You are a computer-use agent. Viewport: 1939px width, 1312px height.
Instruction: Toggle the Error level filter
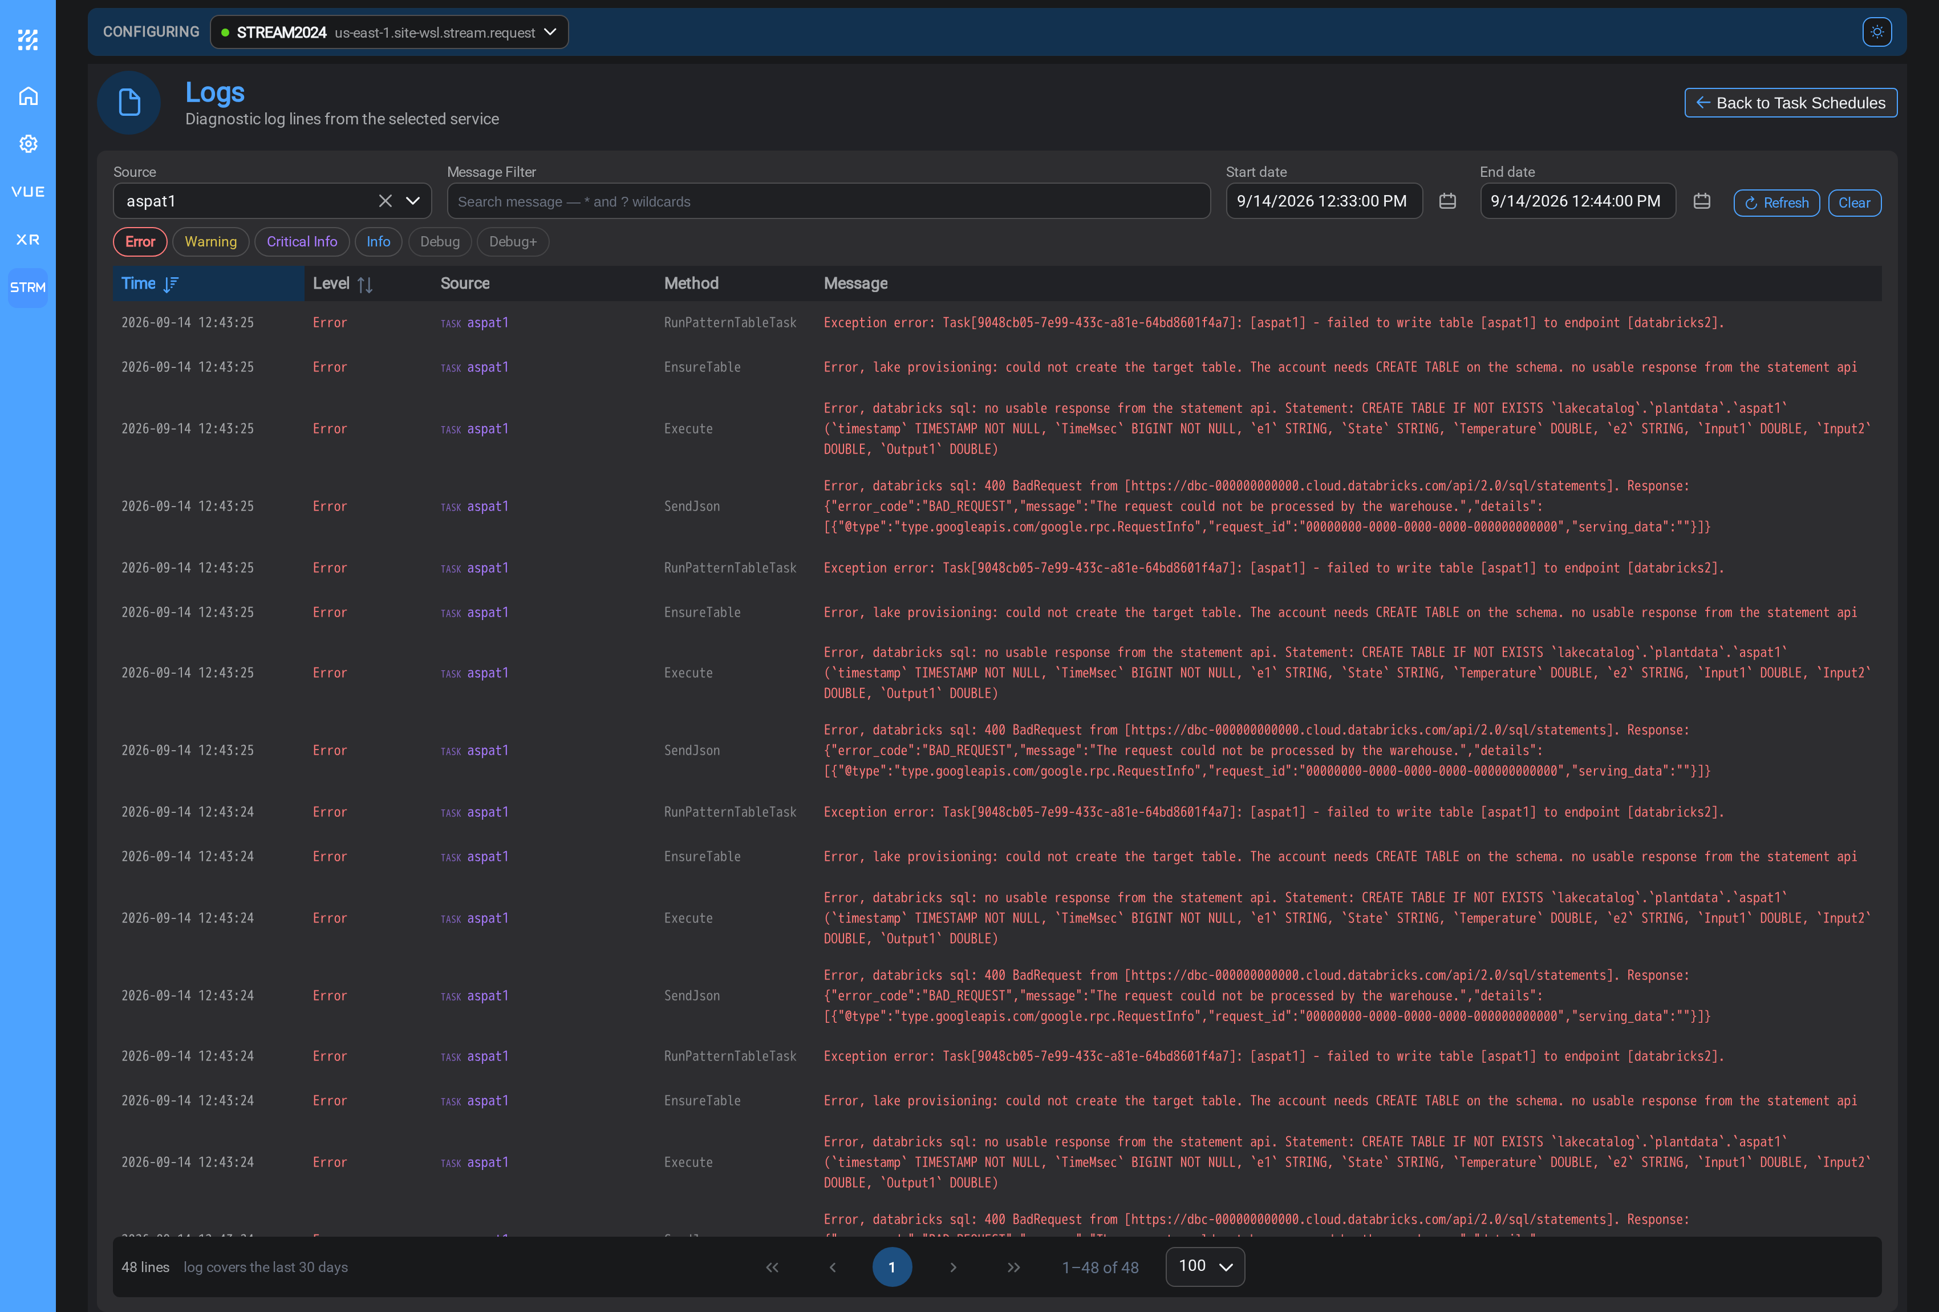click(140, 242)
